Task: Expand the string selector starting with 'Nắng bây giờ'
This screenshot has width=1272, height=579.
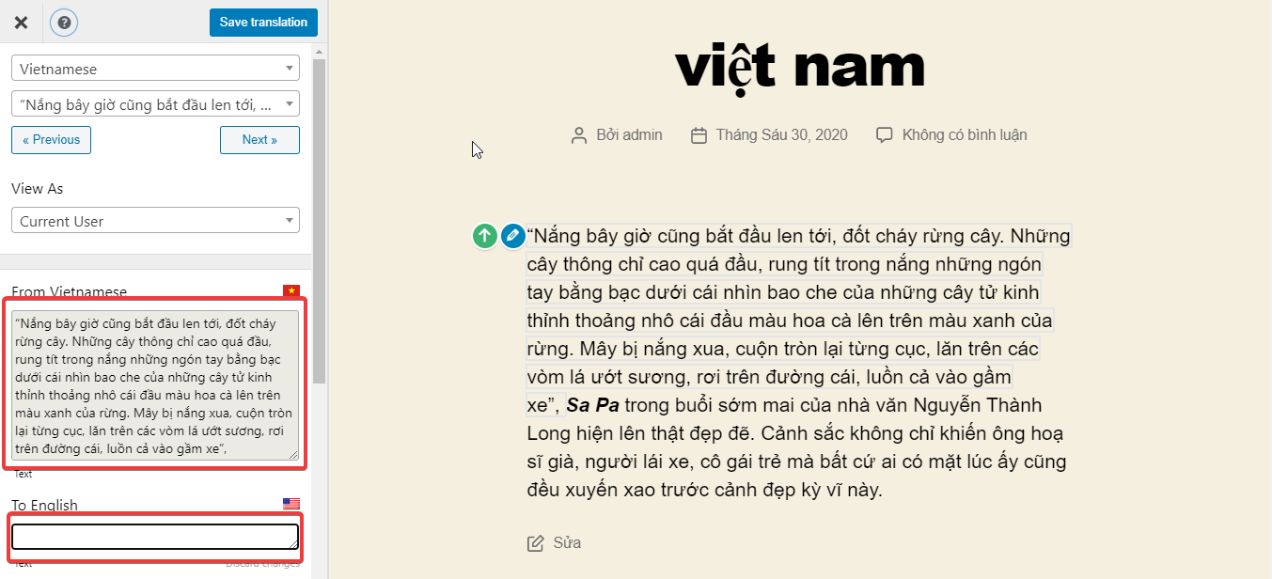Action: [x=155, y=103]
